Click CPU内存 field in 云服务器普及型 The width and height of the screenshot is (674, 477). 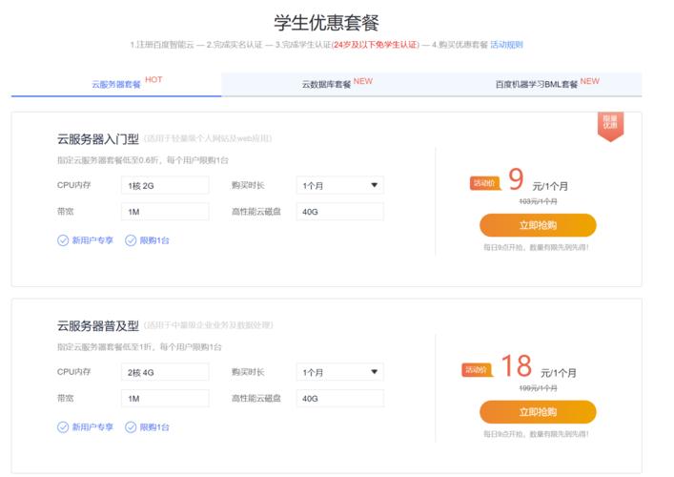coord(165,372)
